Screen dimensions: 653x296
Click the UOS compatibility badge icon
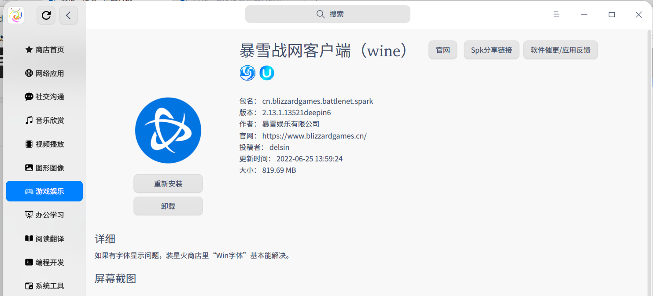point(267,73)
